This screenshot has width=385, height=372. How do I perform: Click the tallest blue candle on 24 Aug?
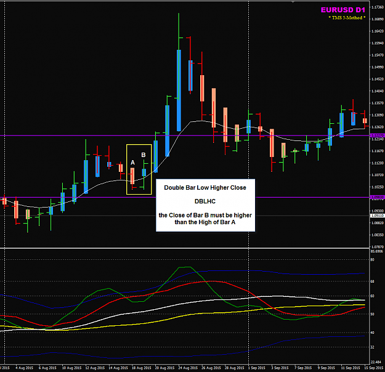pos(179,91)
